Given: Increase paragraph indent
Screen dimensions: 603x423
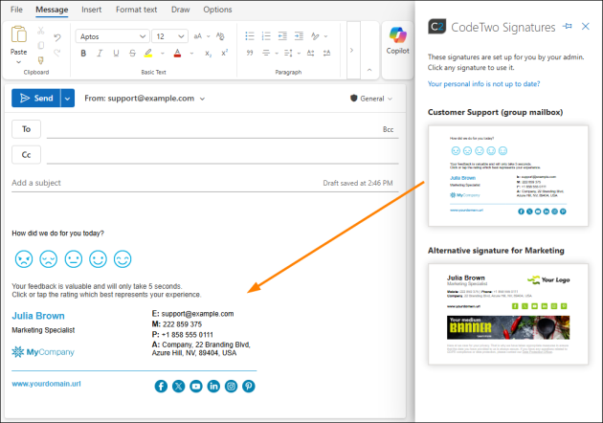Looking at the screenshot, I should click(x=299, y=36).
